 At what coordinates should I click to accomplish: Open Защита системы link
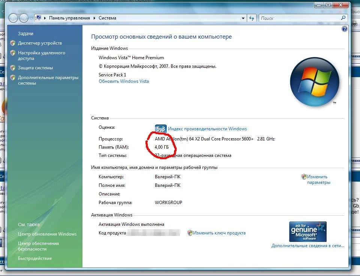coord(35,68)
